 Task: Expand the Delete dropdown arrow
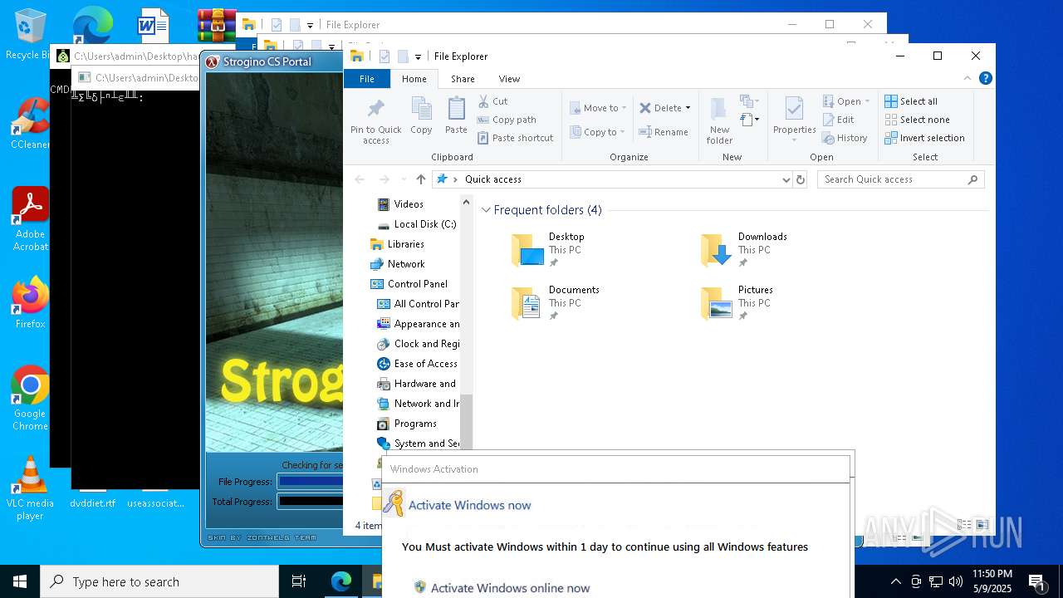point(688,108)
